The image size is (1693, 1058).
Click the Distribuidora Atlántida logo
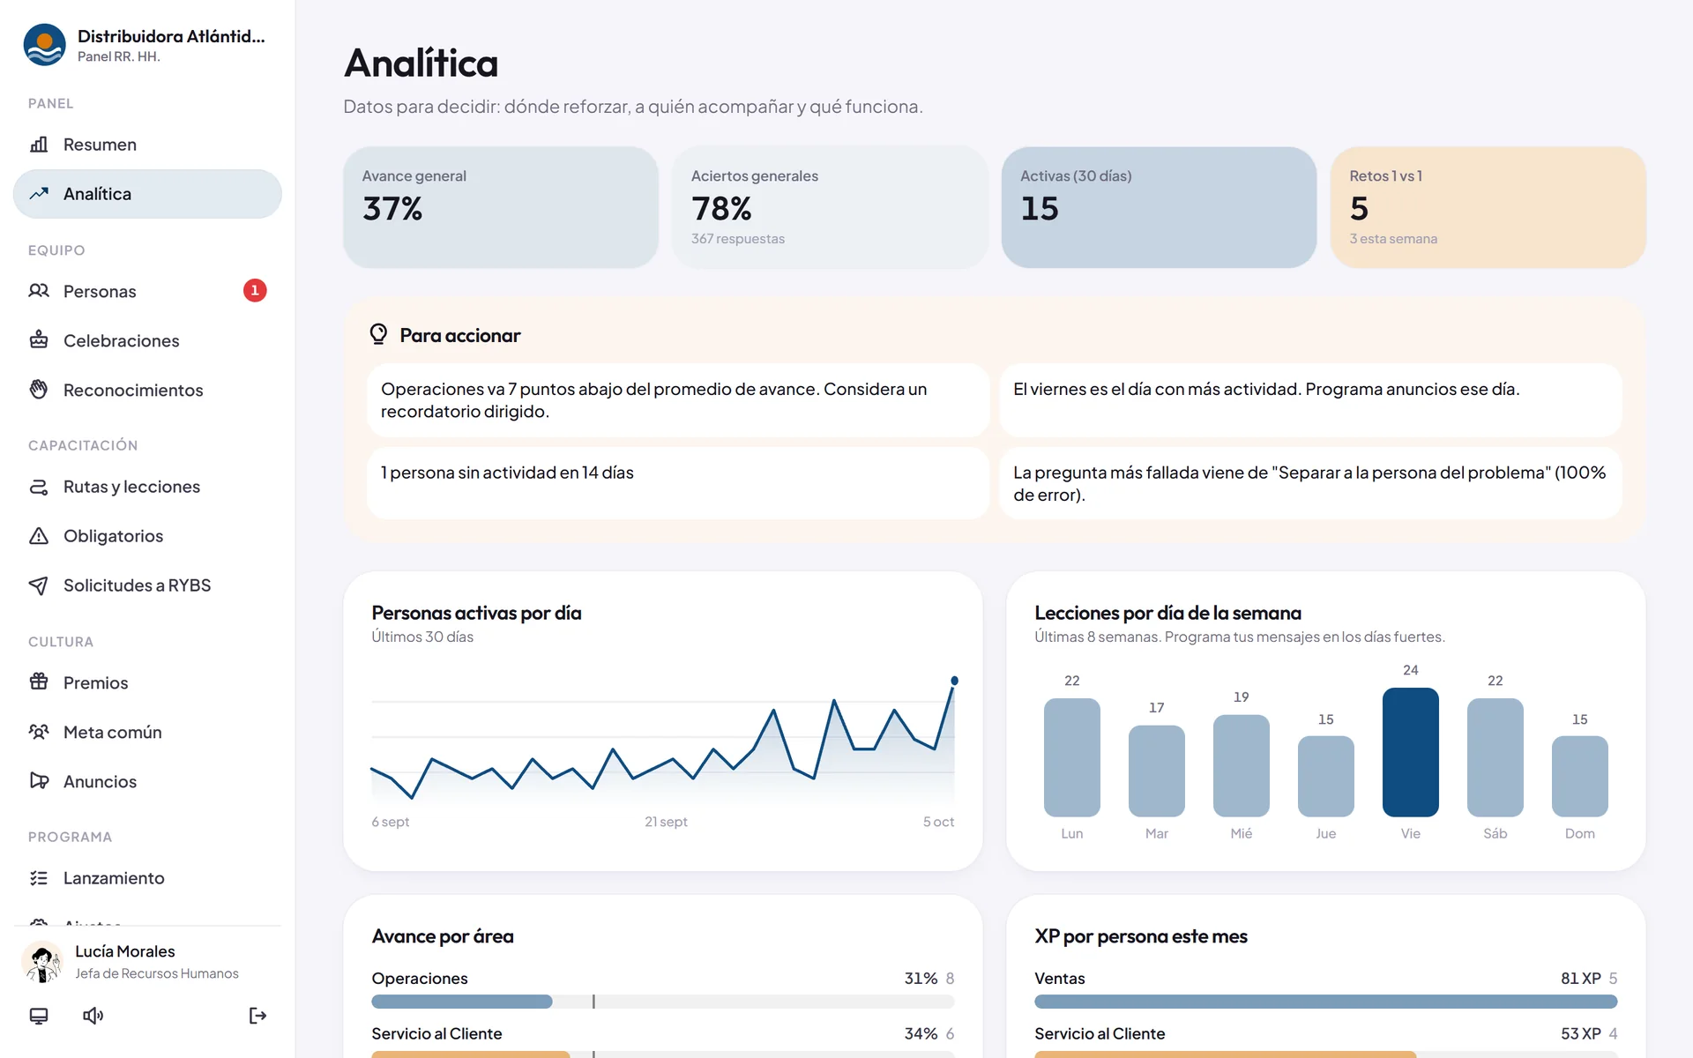pyautogui.click(x=45, y=45)
